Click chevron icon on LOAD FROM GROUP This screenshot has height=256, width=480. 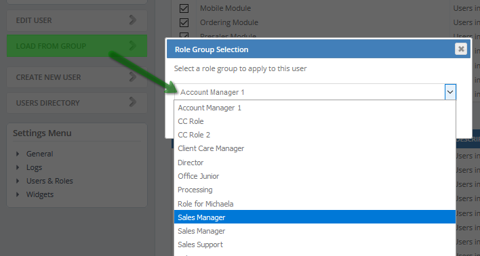[133, 45]
